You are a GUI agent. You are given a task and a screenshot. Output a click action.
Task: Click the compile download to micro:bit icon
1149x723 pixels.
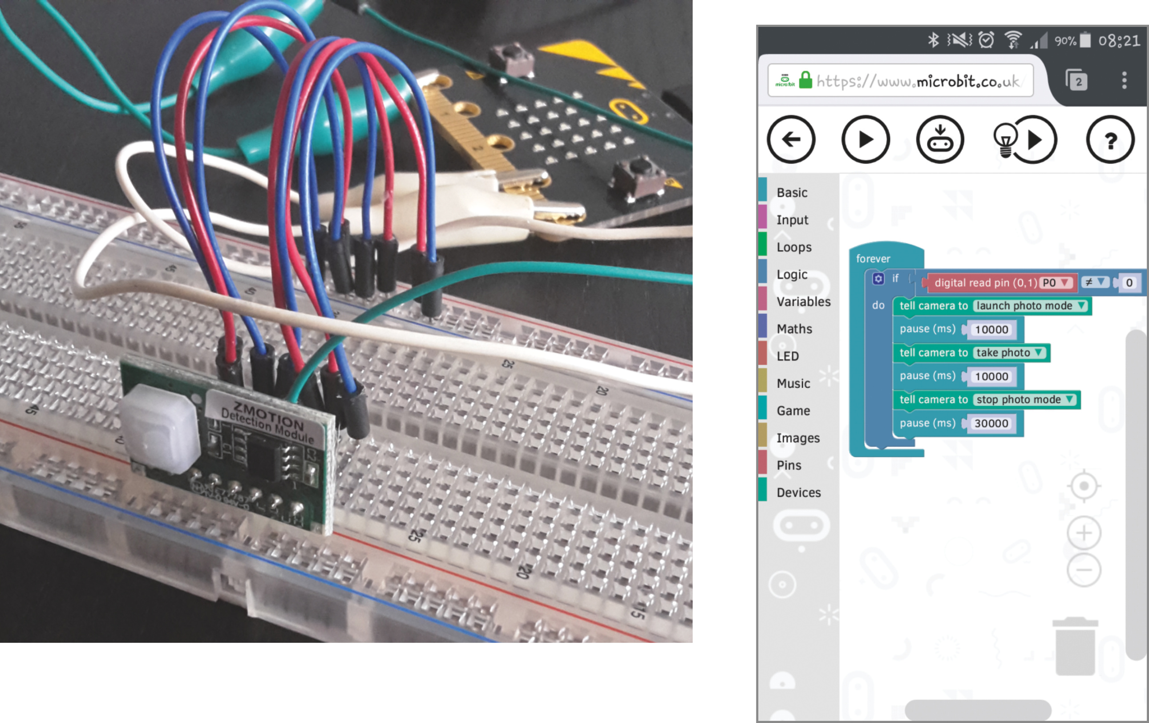[x=939, y=139]
